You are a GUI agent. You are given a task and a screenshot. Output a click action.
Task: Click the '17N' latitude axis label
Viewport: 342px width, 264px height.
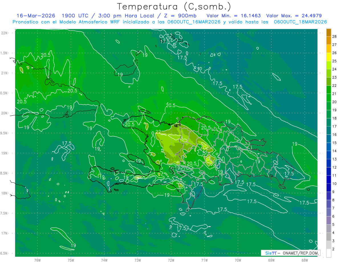click(5, 233)
